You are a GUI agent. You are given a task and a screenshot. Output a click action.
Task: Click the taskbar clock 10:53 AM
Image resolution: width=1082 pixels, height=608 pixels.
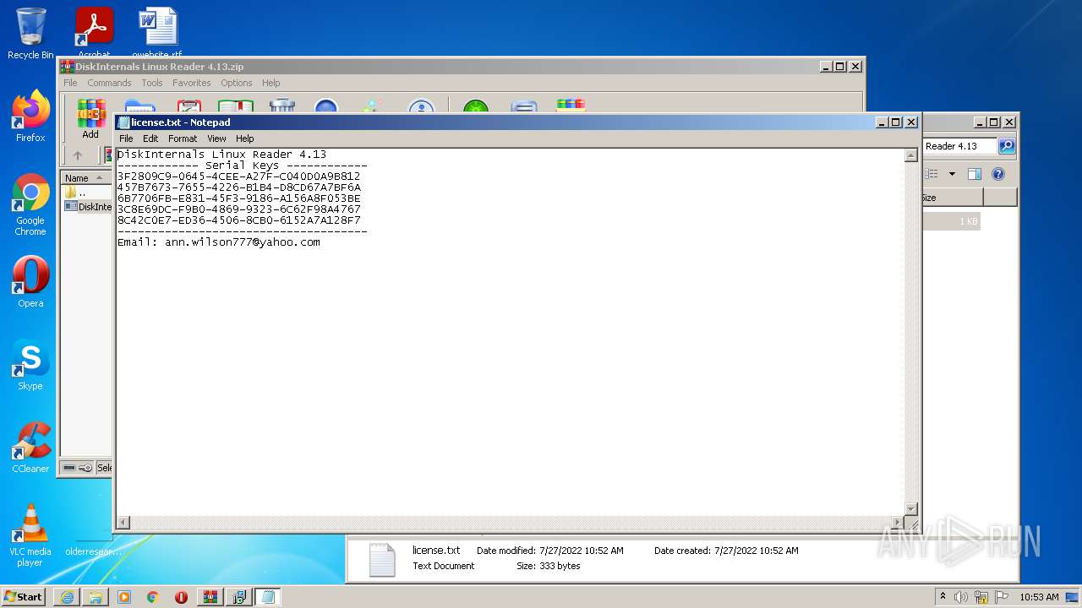1039,597
